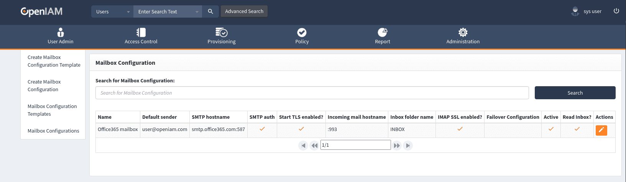This screenshot has width=626, height=182.
Task: Click the power logout icon
Action: point(616,11)
